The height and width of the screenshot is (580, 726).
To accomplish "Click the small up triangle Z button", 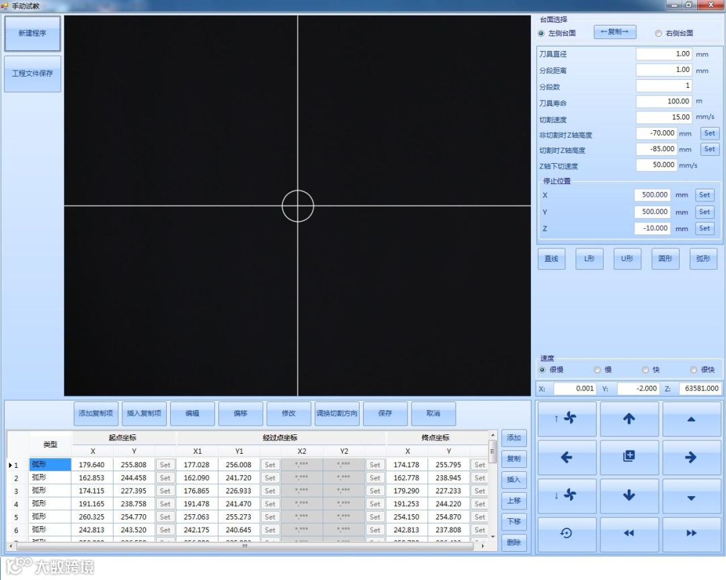I will tap(691, 419).
